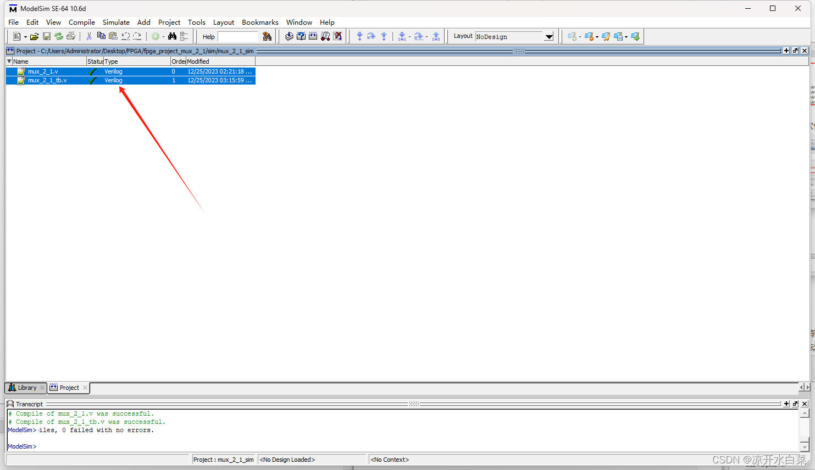Click the Transcript scrollbar up arrow
815x470 pixels.
tap(805, 413)
